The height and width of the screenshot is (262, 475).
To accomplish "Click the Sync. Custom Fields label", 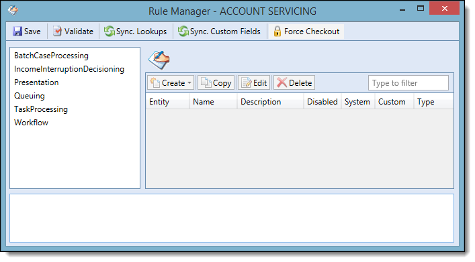I will click(225, 31).
